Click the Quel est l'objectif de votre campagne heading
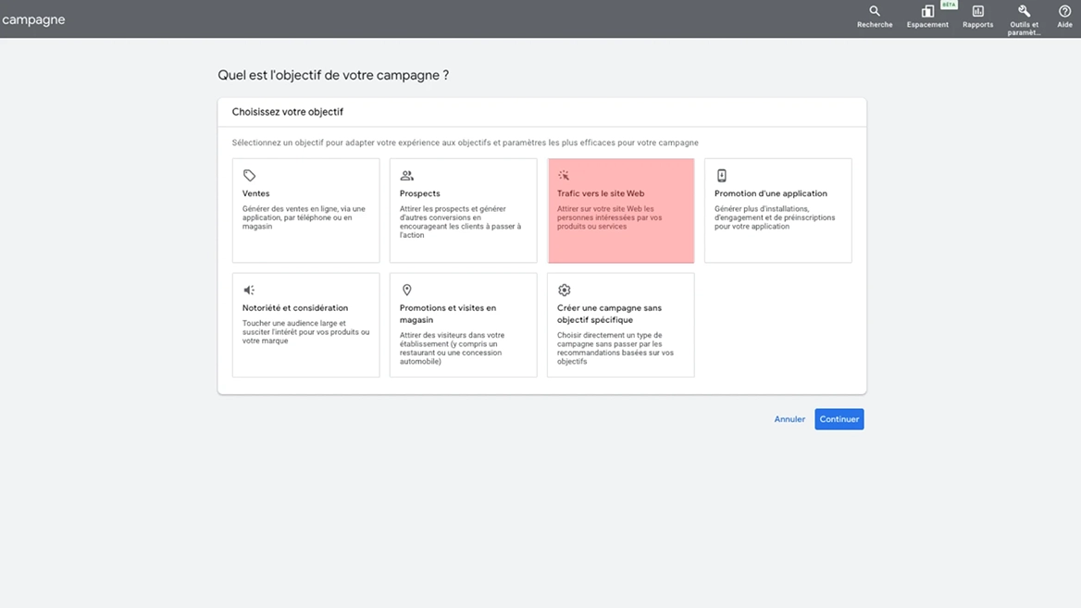 (333, 75)
